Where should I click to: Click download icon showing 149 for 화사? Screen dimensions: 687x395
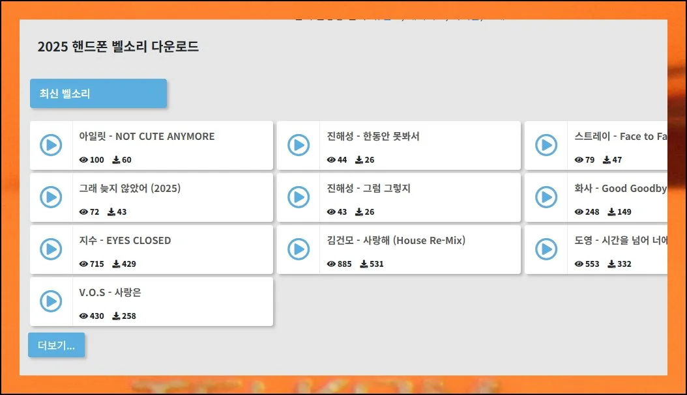[x=611, y=212]
